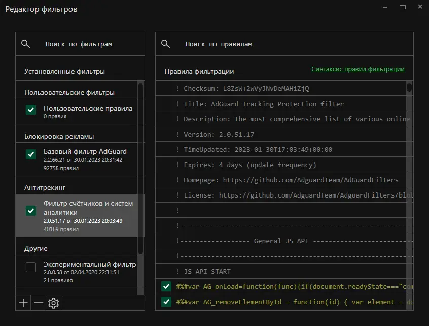This screenshot has height=326, width=429.
Task: Enable the Экспериментальный фильтр checkbox
Action: [x=31, y=267]
